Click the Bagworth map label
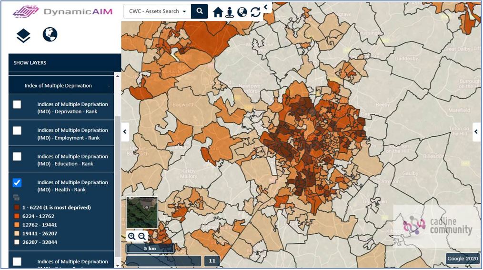Screen dimensions: 483x270 tap(183, 105)
